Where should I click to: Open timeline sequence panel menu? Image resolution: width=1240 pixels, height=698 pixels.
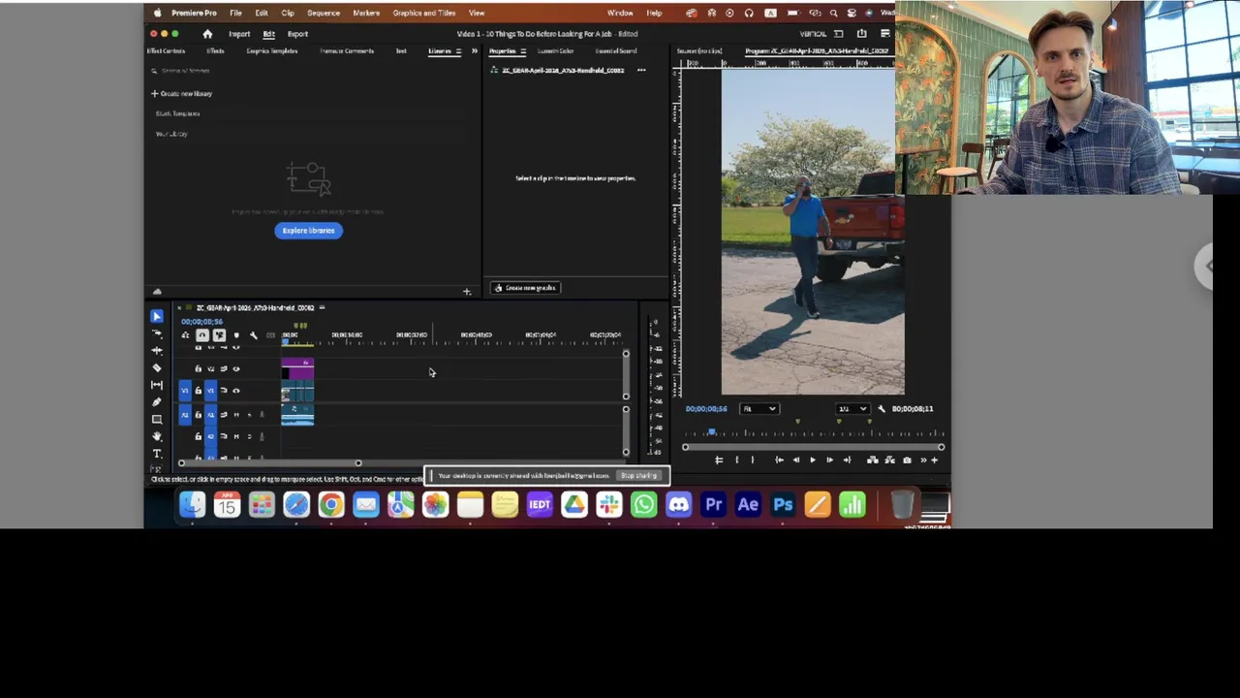[322, 308]
